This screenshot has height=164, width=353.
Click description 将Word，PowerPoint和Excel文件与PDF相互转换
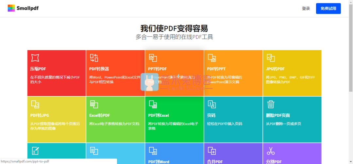click(x=115, y=80)
